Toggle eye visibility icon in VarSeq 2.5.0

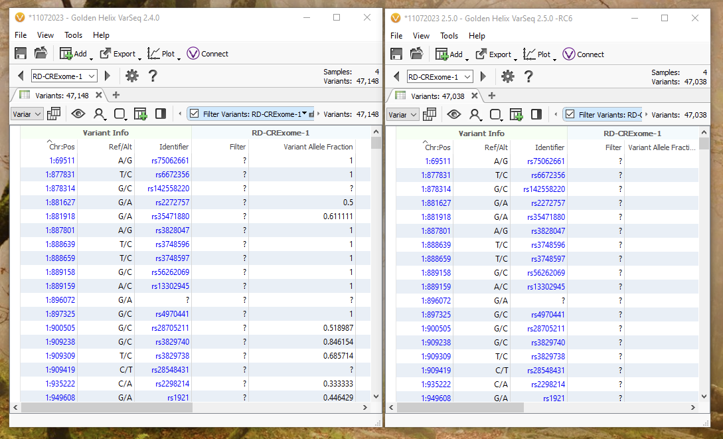pyautogui.click(x=454, y=114)
